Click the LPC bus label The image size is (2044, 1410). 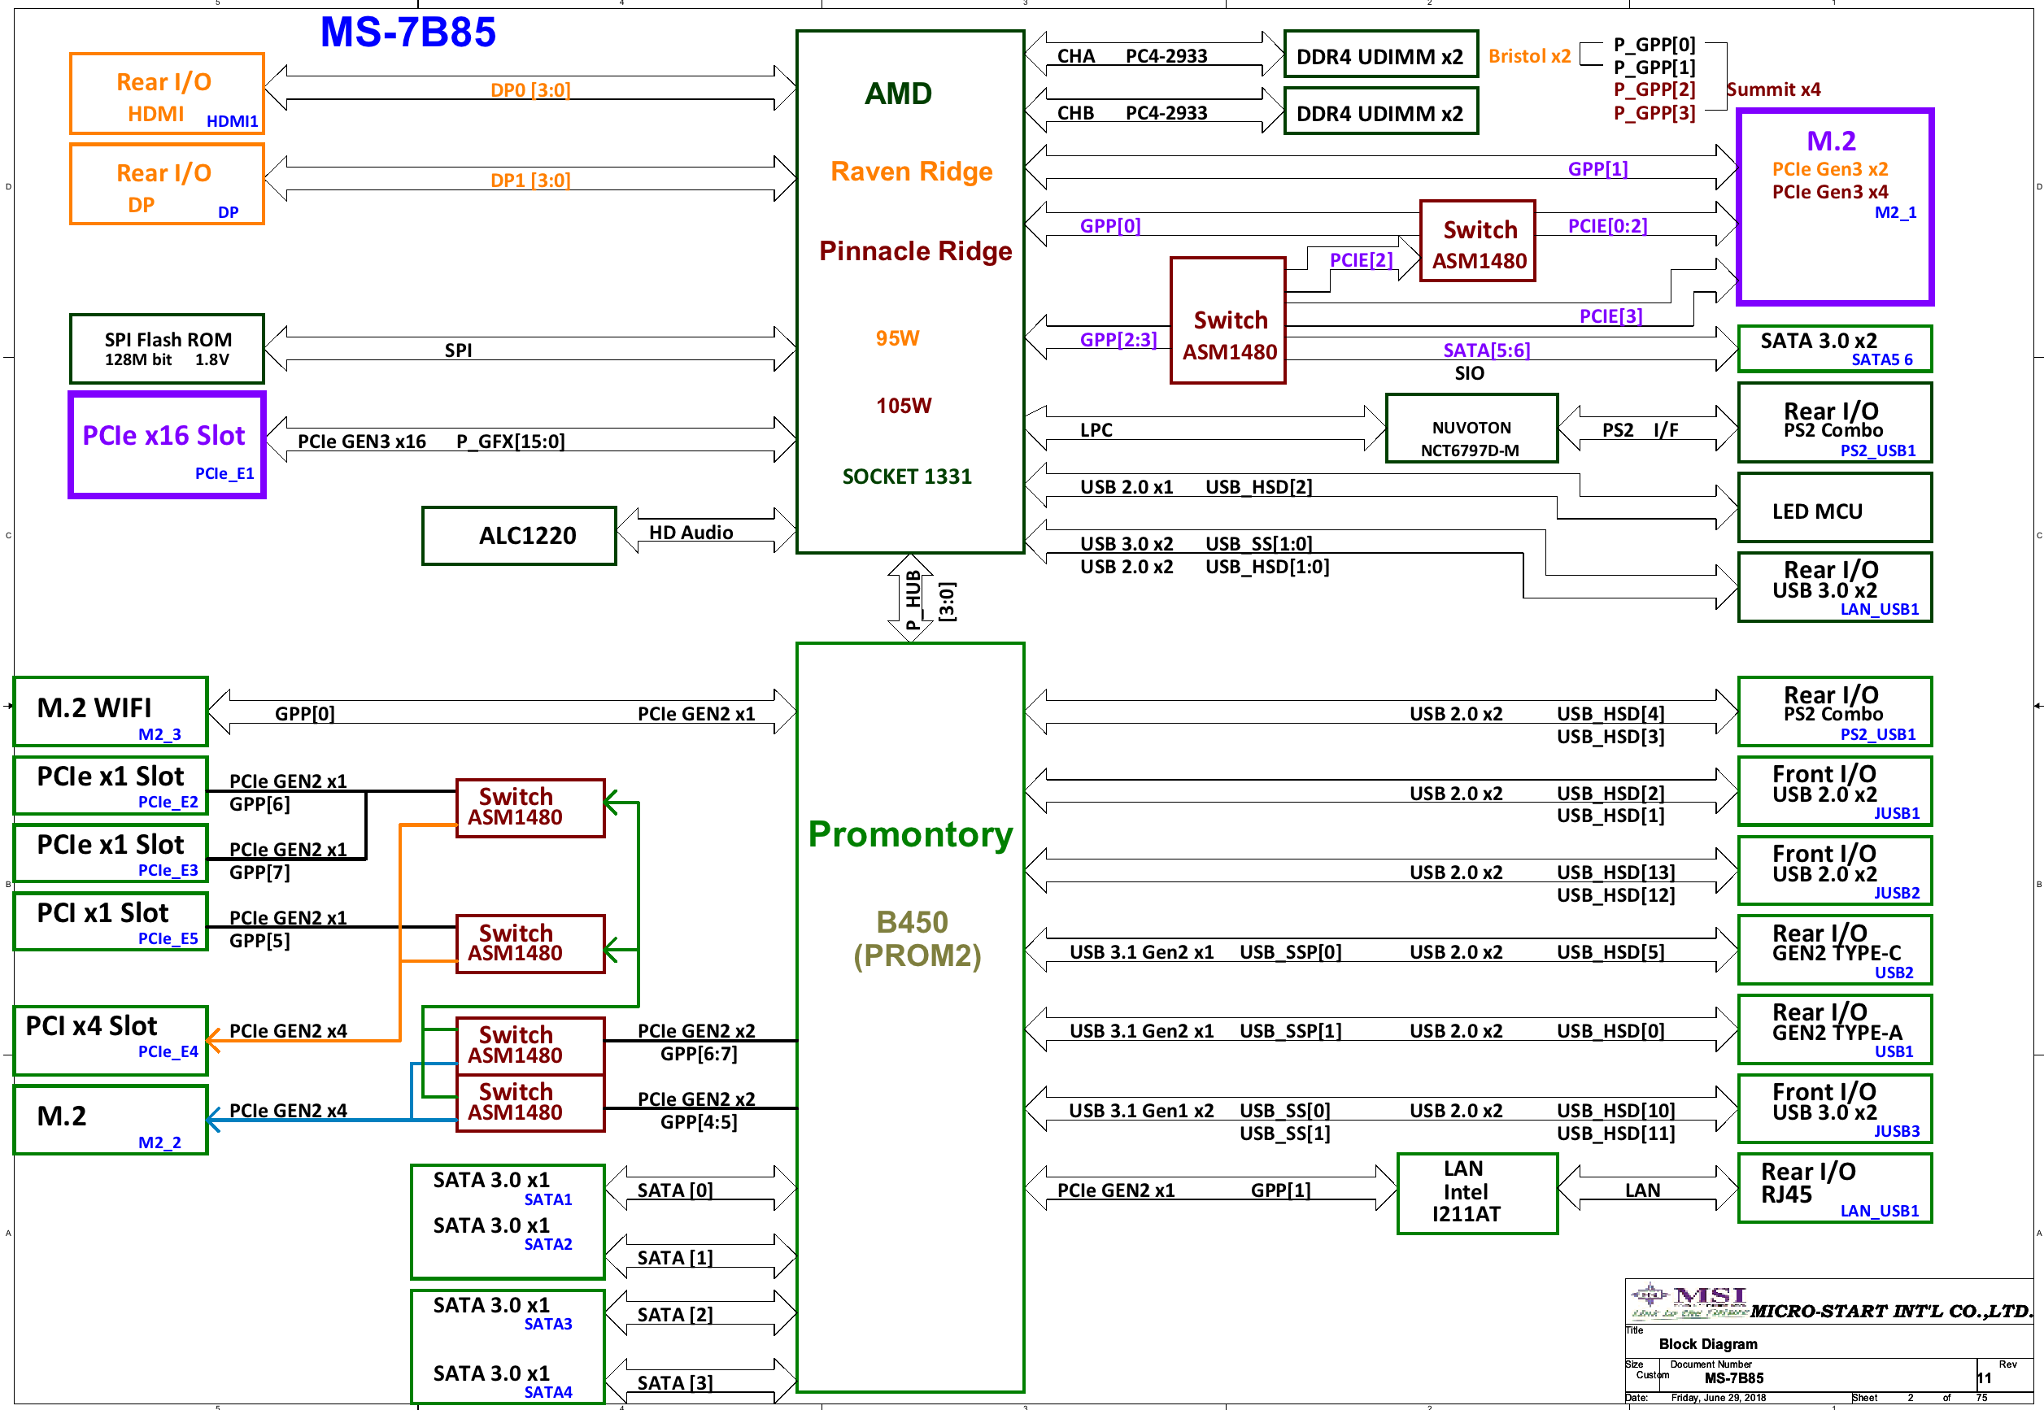[1096, 430]
